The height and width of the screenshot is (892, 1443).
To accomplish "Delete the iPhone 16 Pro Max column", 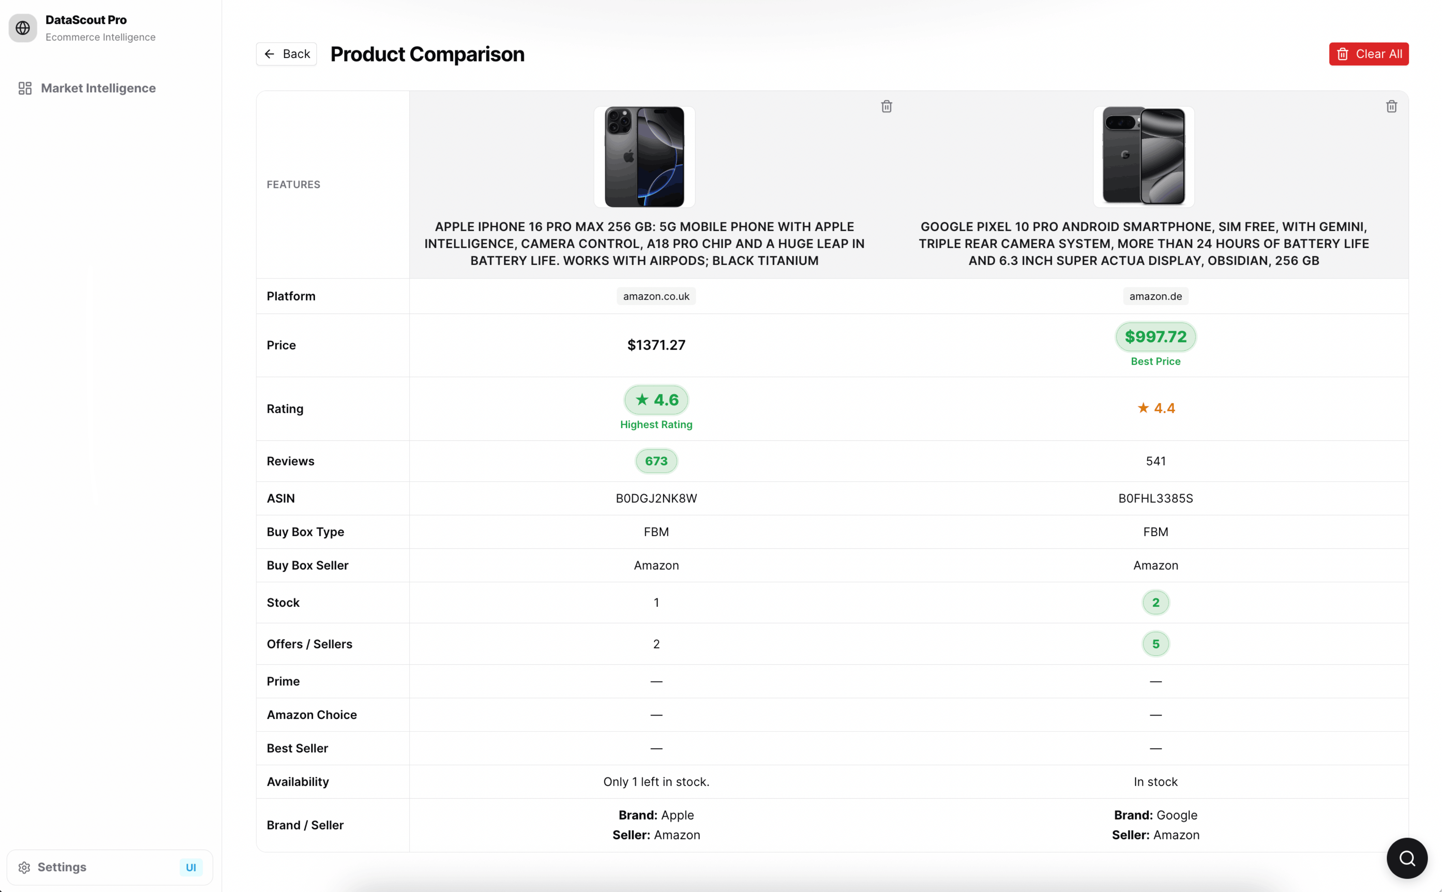I will click(x=886, y=106).
